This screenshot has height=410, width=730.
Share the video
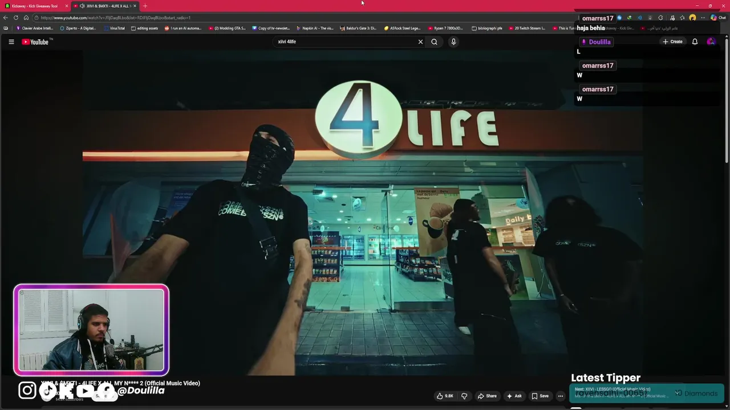click(x=487, y=396)
